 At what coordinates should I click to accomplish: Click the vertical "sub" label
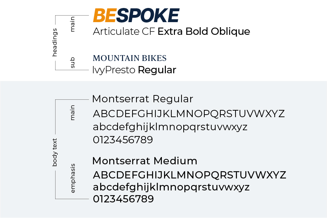73,62
